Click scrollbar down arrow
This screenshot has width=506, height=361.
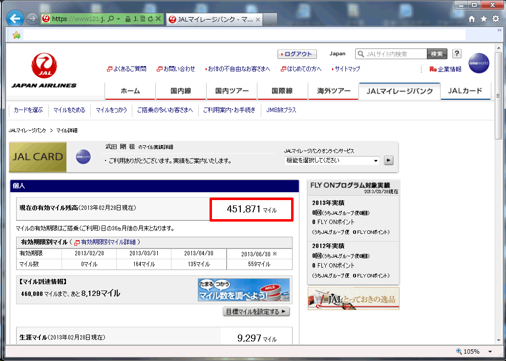click(499, 341)
